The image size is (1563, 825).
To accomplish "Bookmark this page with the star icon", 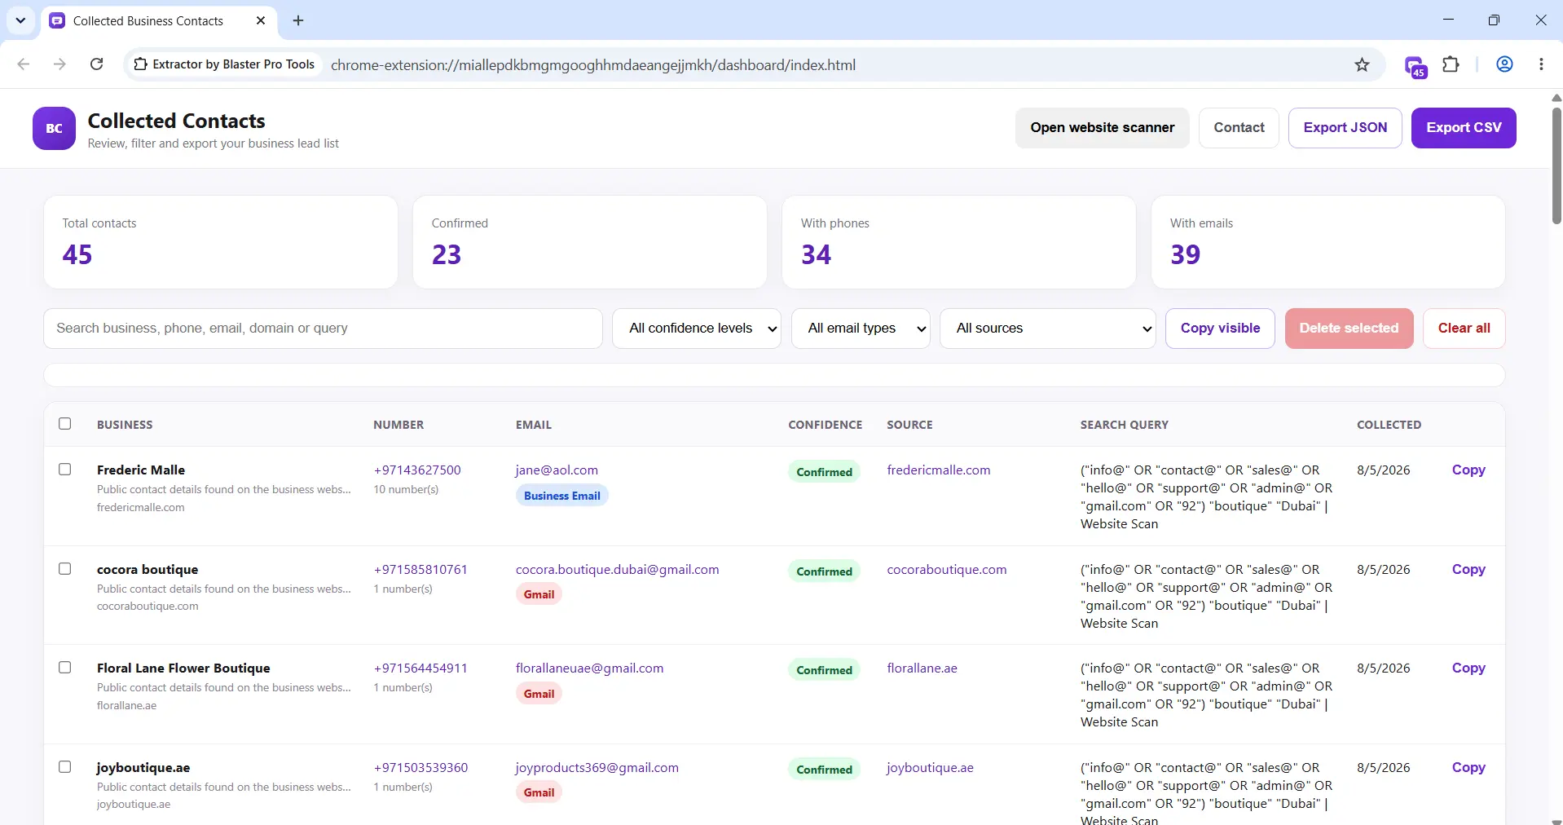I will coord(1363,64).
